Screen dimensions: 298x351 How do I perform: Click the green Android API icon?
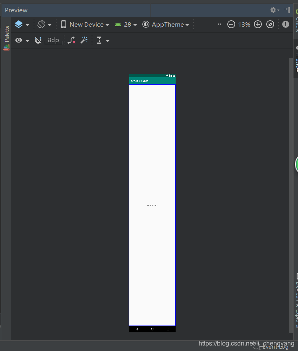point(118,24)
